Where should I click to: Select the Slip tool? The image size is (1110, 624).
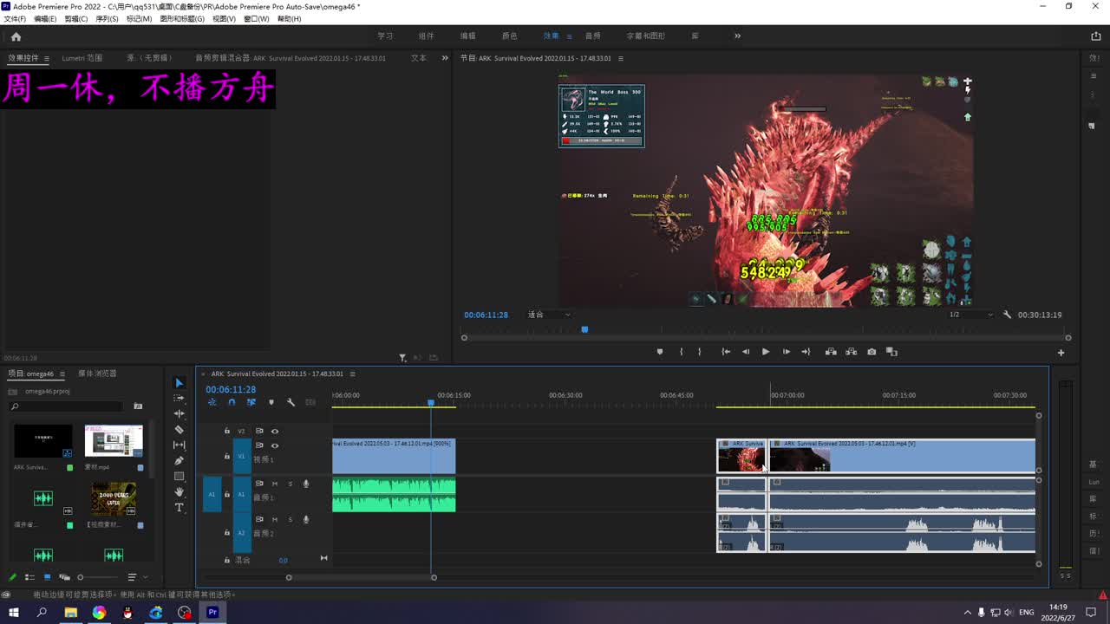[x=180, y=445]
